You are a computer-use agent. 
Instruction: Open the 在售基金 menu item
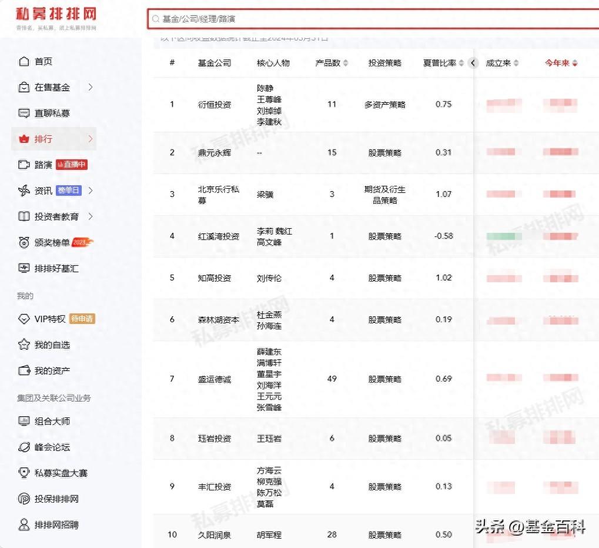point(52,87)
